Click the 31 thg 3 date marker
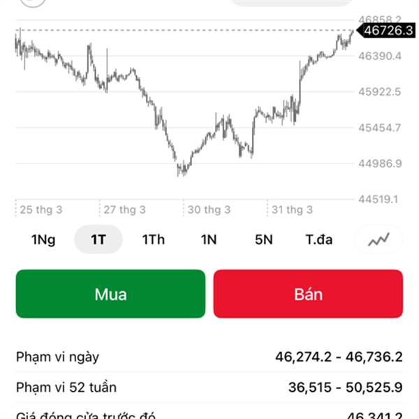419x419 pixels. pyautogui.click(x=292, y=209)
